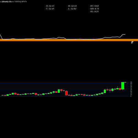Screen dimensions: 138x138
Task: Click the 24 price axis label
Action: point(131,91)
